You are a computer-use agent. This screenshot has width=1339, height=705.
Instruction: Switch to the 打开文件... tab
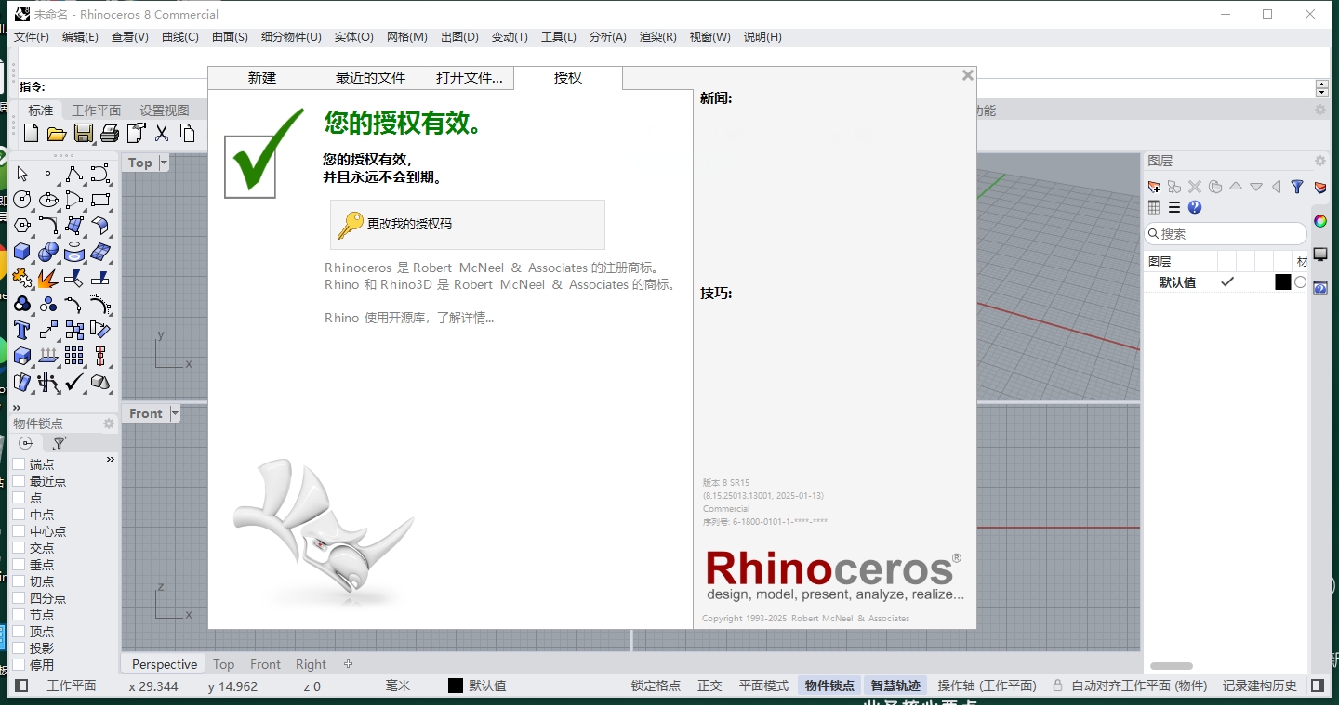[470, 78]
